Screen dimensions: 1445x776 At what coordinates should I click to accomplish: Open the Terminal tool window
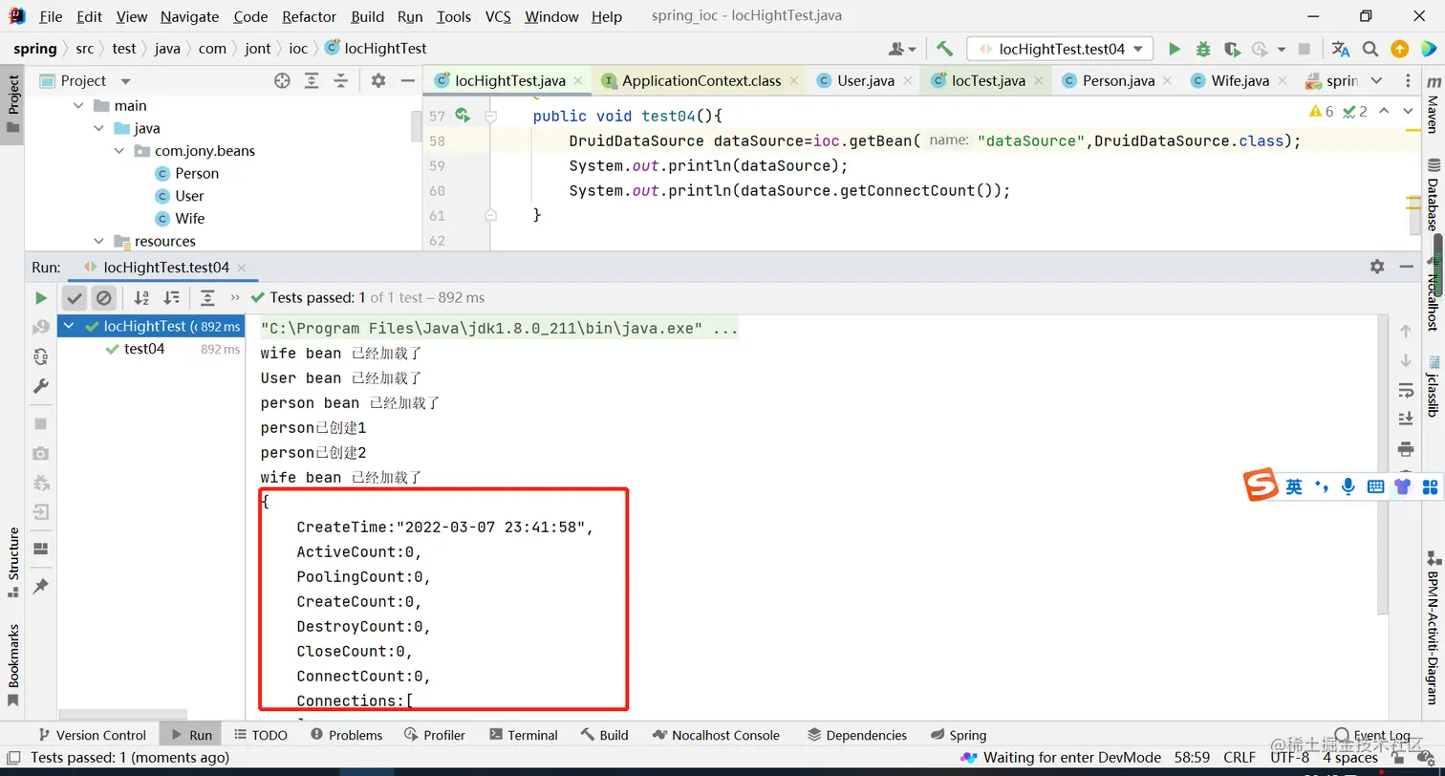523,735
